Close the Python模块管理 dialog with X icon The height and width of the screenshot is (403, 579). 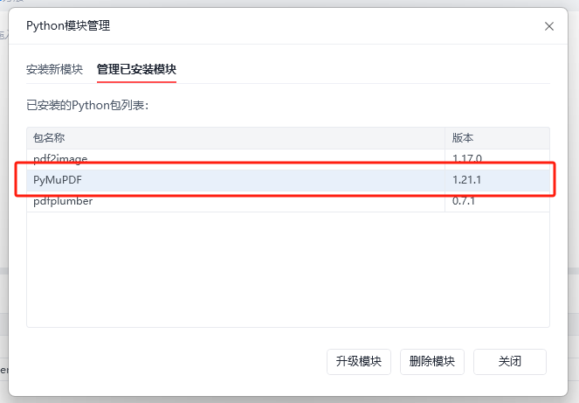pos(549,26)
